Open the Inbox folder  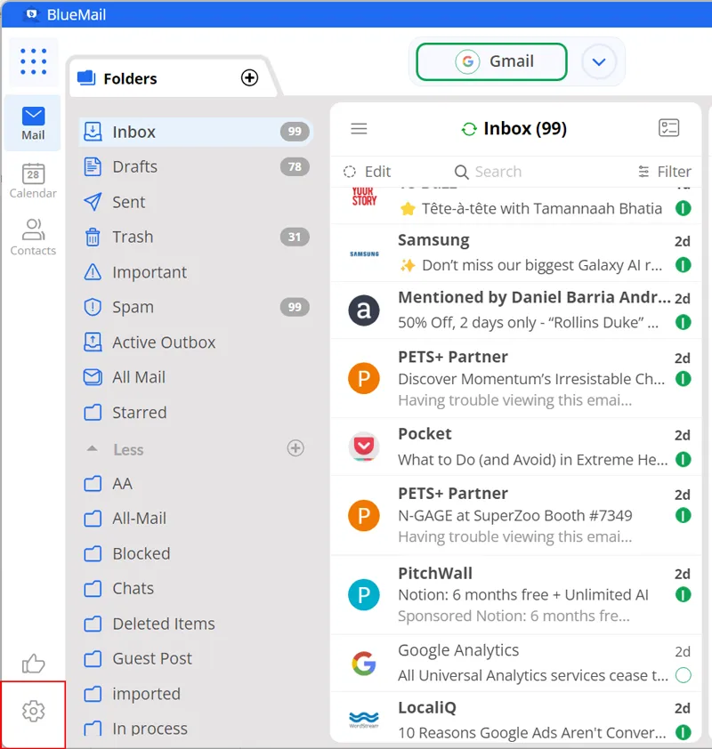[196, 132]
